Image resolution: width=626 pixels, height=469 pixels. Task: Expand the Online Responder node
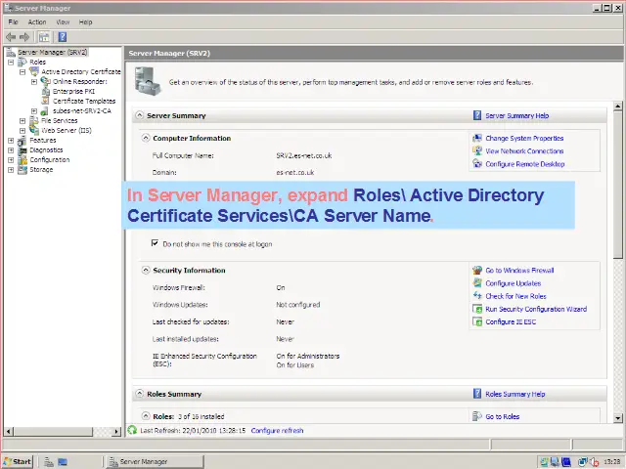tap(34, 82)
